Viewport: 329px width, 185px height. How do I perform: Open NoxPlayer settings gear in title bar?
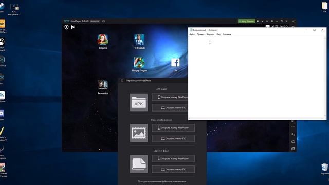(x=272, y=21)
